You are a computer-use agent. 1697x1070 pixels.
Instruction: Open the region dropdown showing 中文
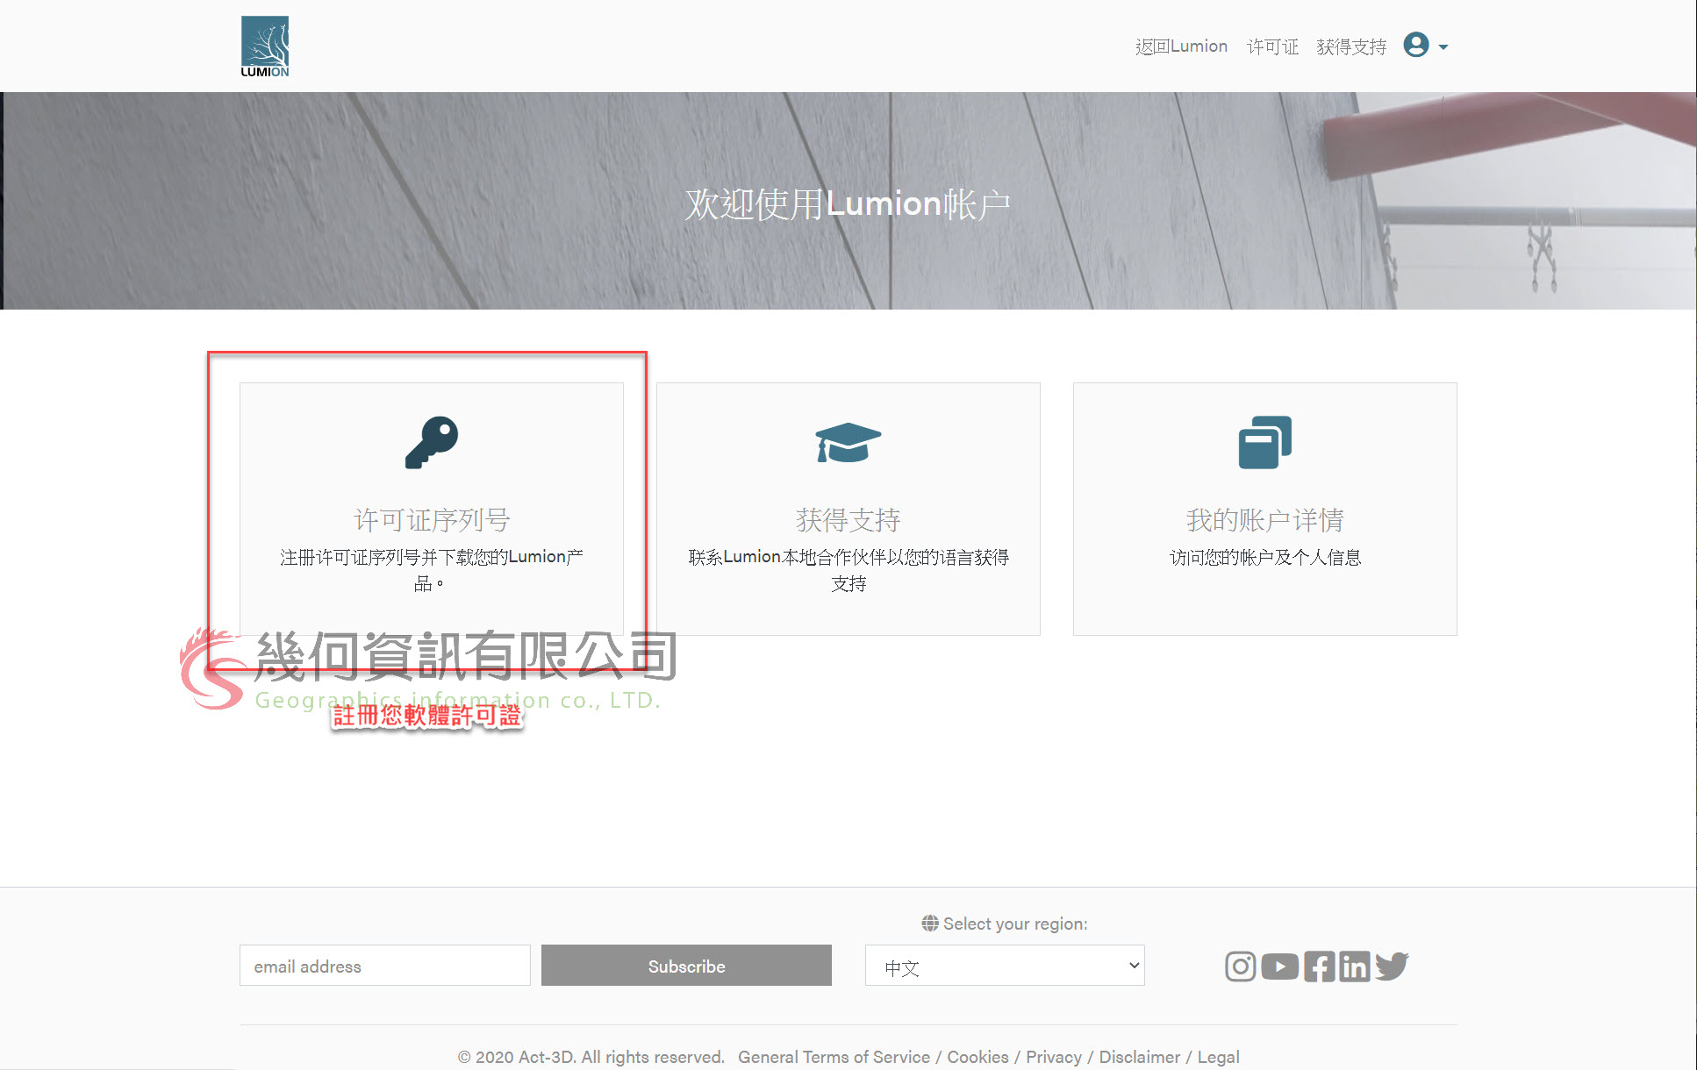(x=1005, y=966)
